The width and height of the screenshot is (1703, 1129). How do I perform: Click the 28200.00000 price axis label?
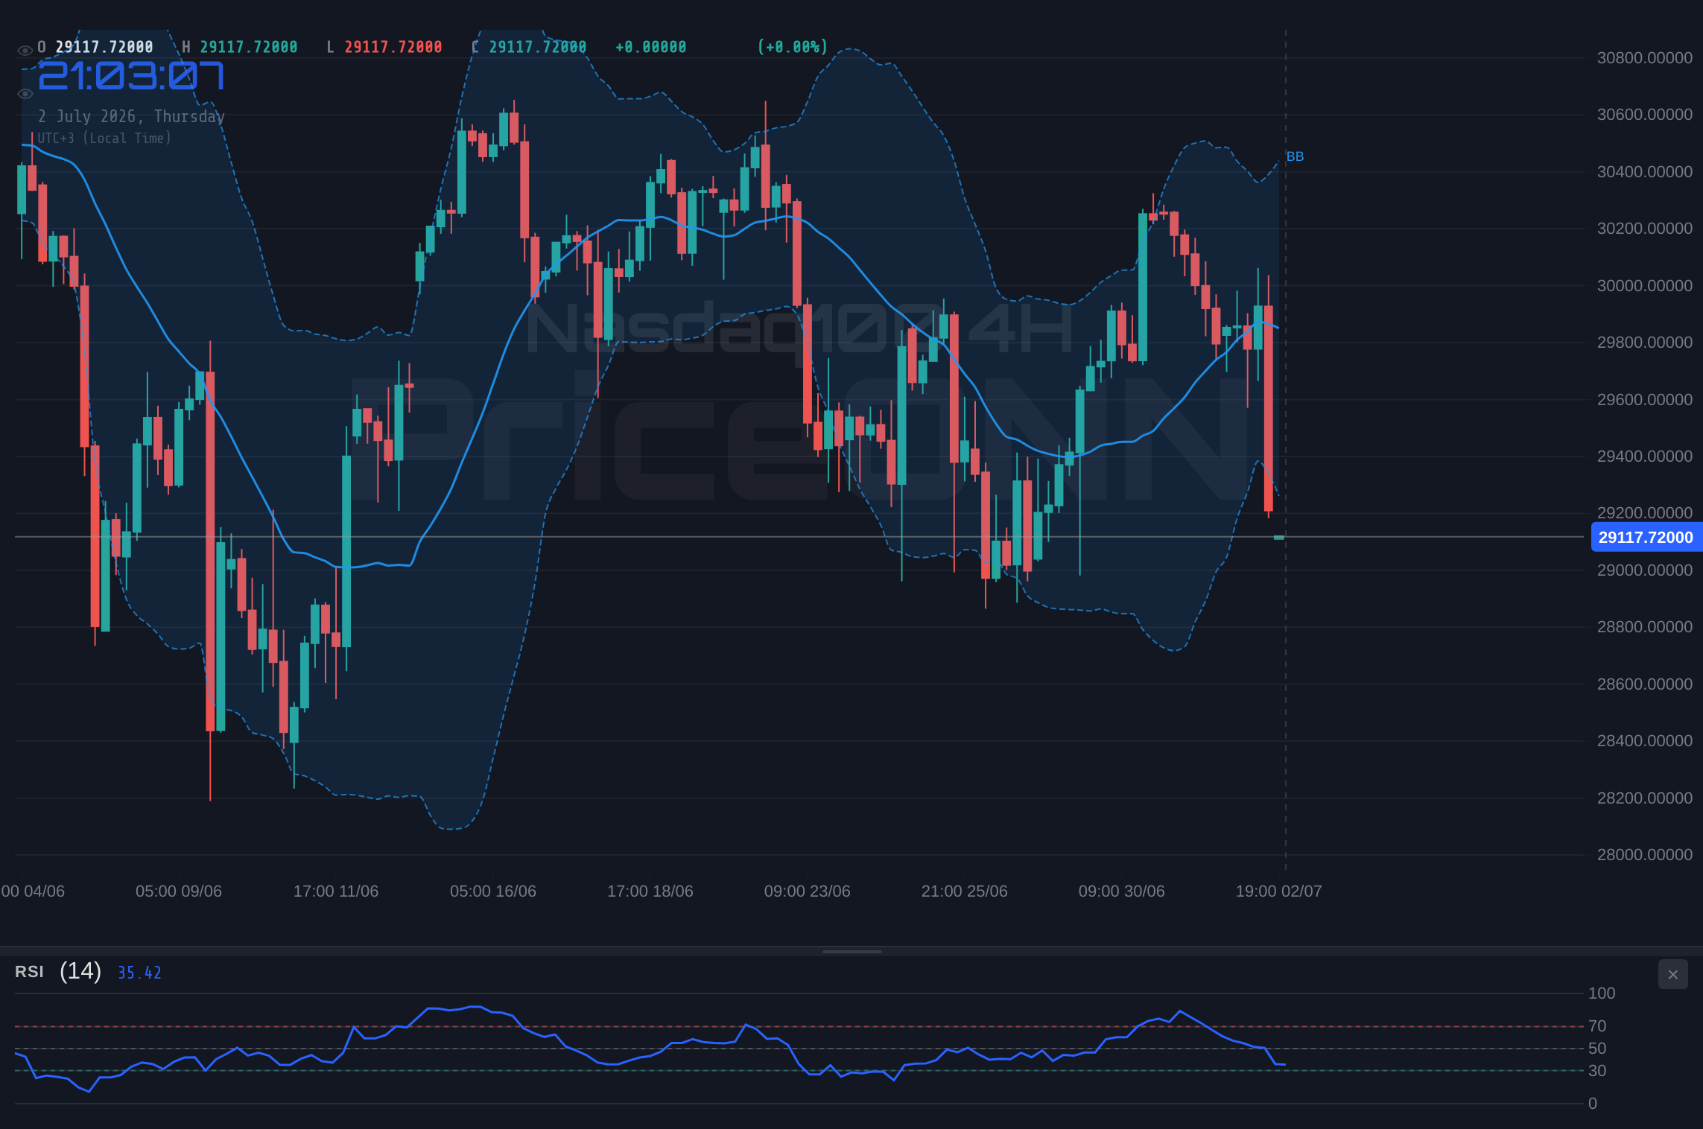click(x=1644, y=798)
